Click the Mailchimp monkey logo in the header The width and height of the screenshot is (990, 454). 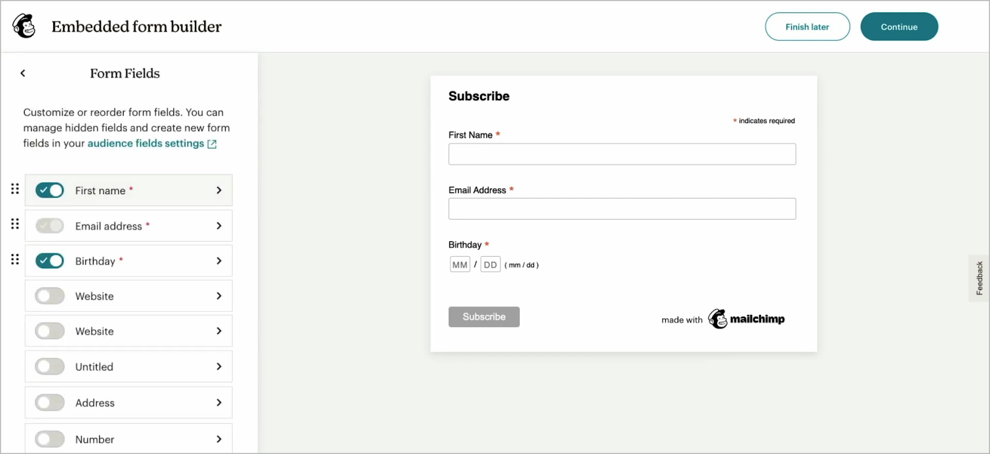point(23,26)
